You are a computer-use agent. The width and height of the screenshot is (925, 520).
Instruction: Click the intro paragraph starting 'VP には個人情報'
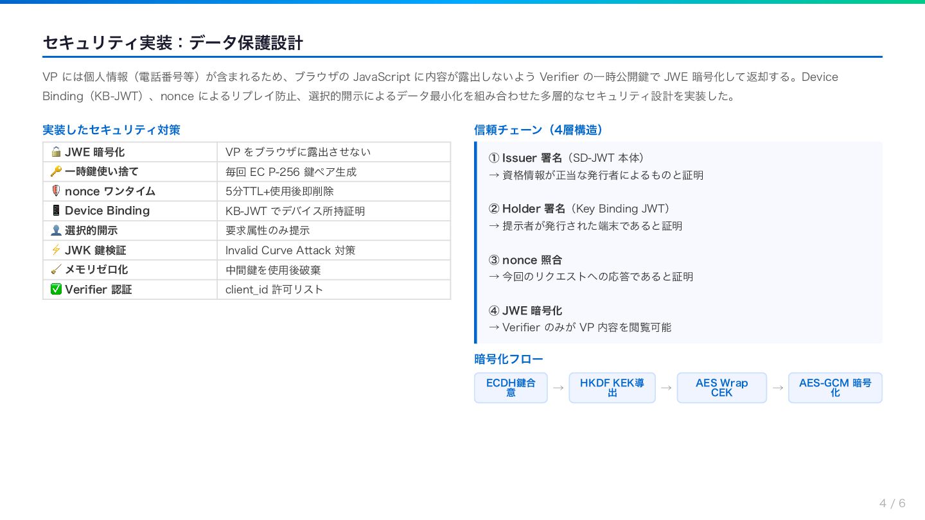point(441,87)
